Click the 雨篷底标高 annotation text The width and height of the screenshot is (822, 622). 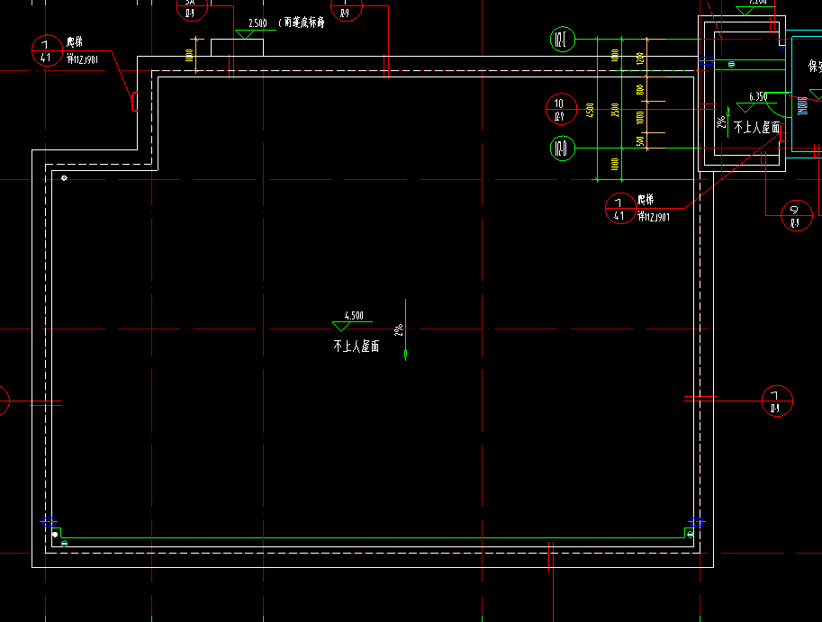tap(302, 23)
